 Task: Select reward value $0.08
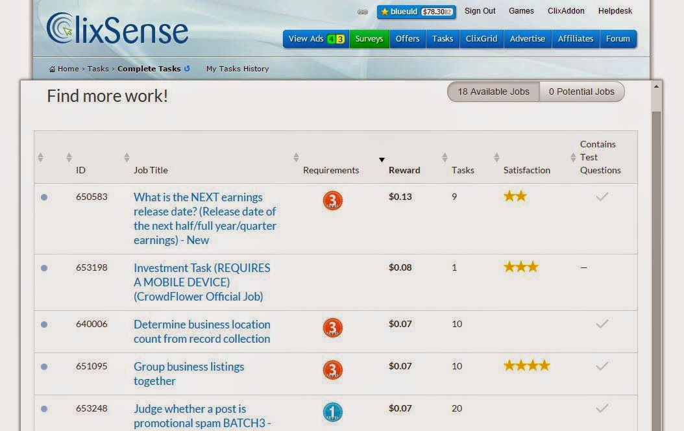400,267
